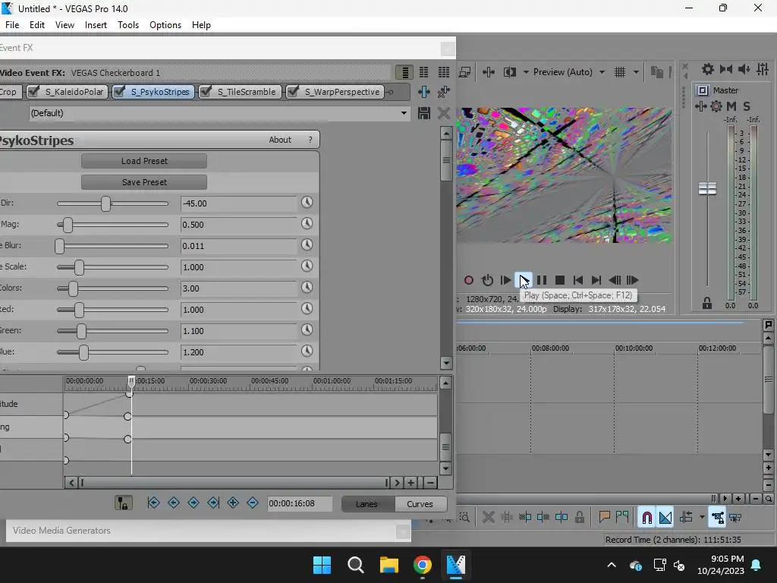Toggle Enable Snapping magnet icon
The height and width of the screenshot is (583, 777).
click(646, 518)
